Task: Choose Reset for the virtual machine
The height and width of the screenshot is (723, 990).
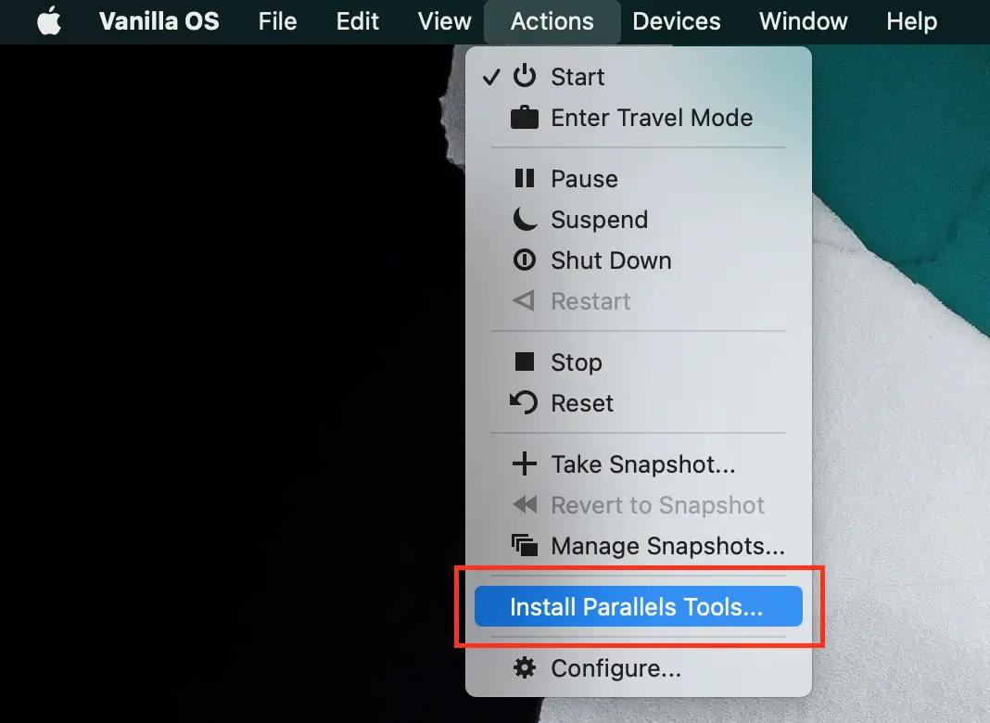Action: coord(639,403)
